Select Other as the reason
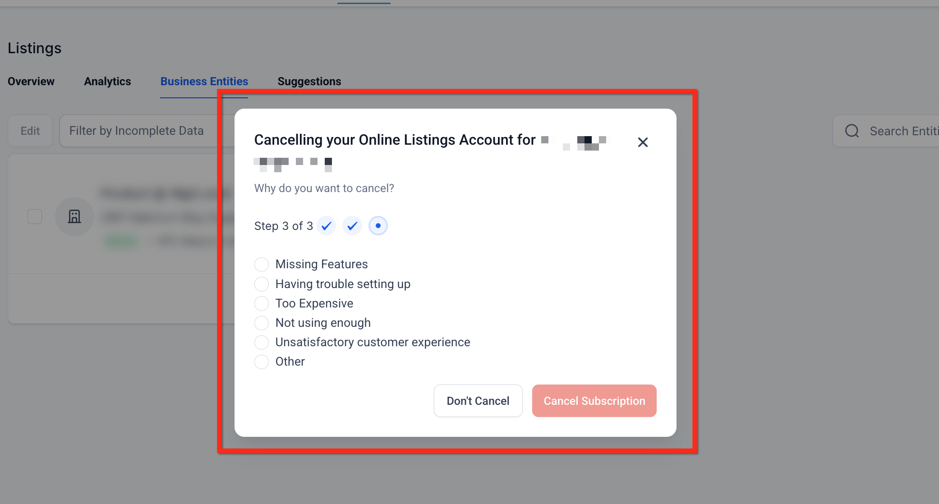Viewport: 939px width, 504px height. click(262, 362)
